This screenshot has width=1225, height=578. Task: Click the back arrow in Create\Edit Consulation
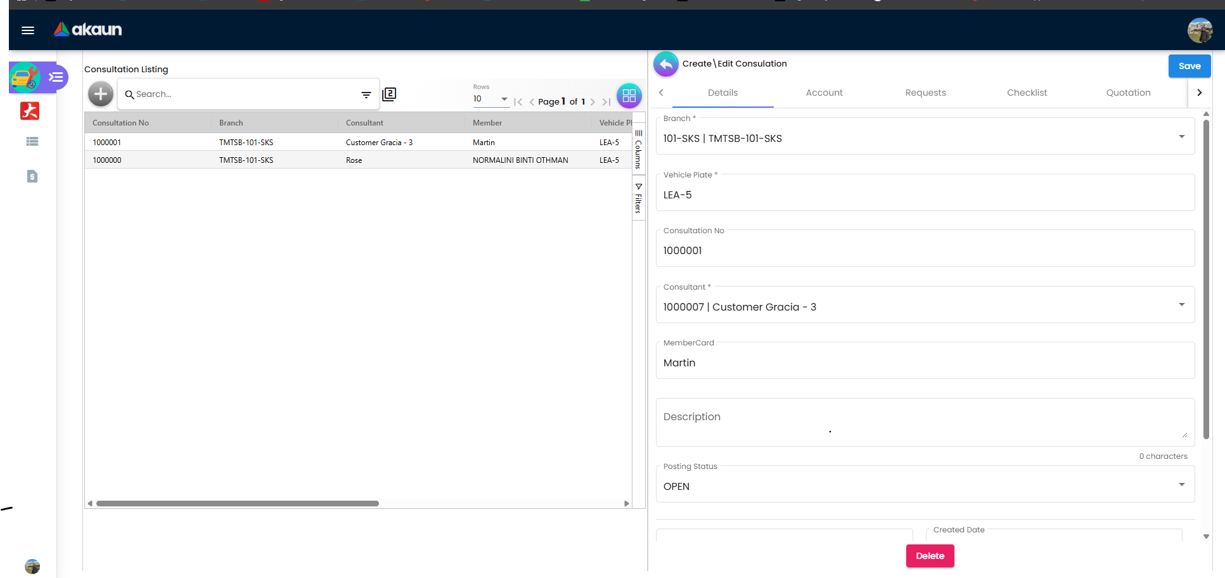click(x=666, y=64)
